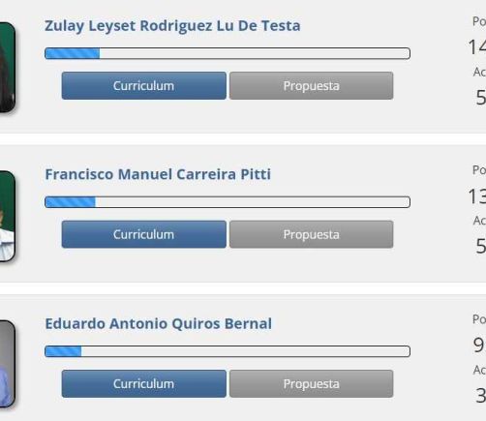
Task: Click Francisco Carreira's vote progress bar
Action: pos(228,202)
